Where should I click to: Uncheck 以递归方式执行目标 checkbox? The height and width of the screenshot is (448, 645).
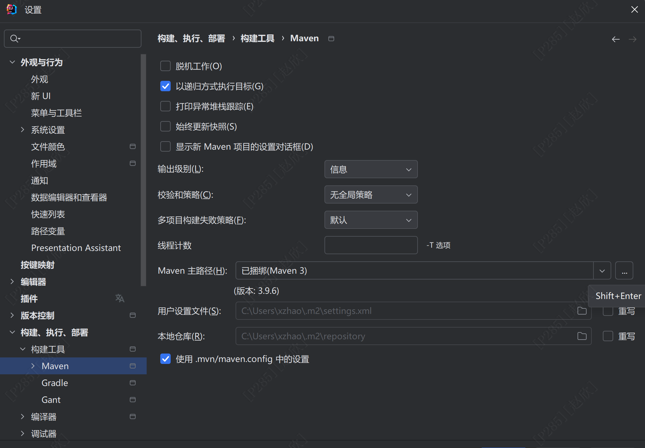coord(165,86)
